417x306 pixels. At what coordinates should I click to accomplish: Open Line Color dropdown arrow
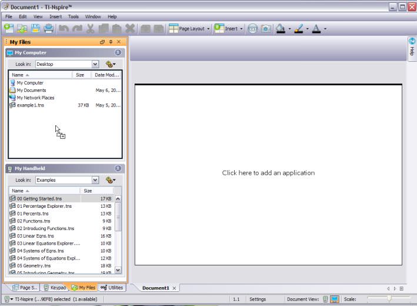(308, 29)
